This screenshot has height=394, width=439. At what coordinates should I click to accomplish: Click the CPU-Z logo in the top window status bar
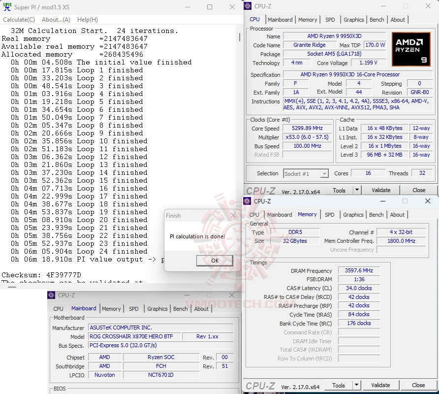coord(260,190)
